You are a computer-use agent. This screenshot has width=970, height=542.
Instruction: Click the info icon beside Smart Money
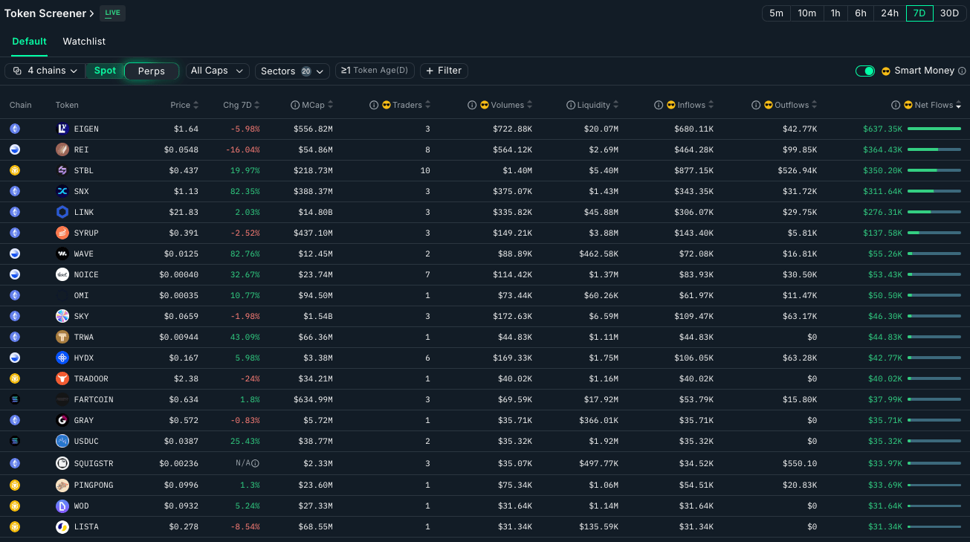click(x=962, y=71)
